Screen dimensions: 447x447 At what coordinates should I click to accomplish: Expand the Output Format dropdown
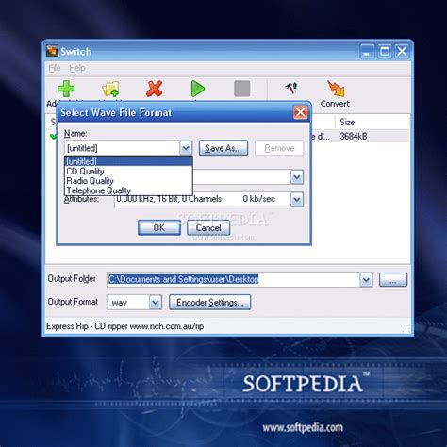tap(156, 303)
